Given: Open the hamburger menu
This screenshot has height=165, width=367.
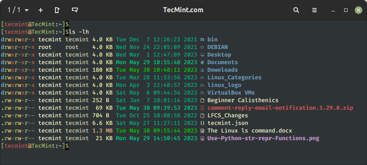Looking at the screenshot, I should (x=315, y=10).
